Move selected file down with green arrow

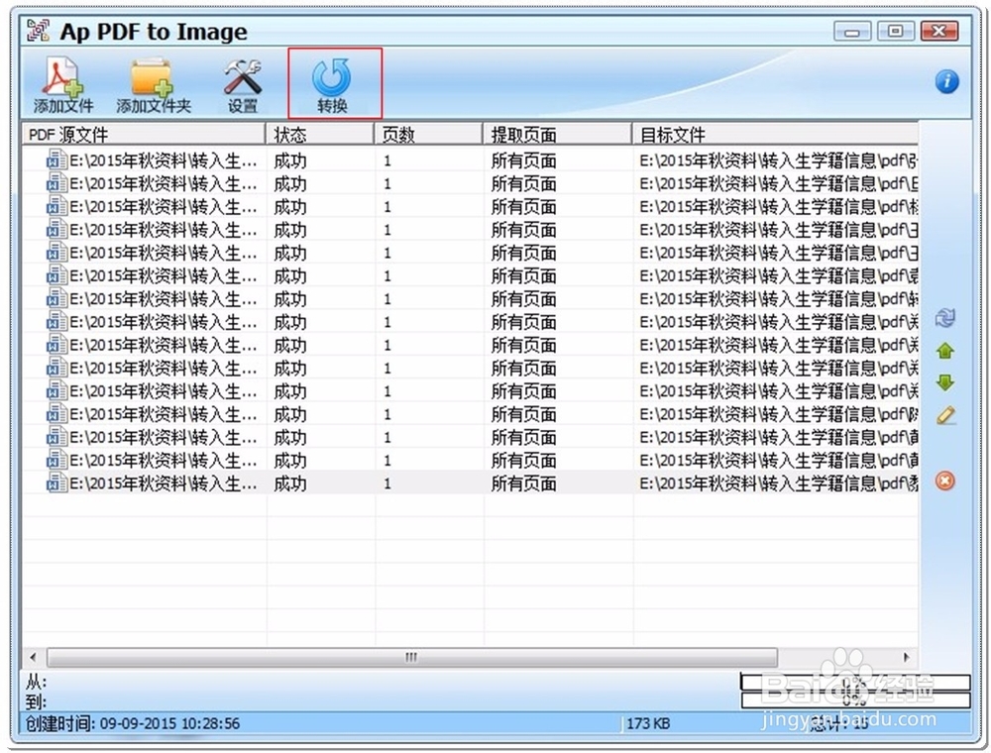coord(944,382)
